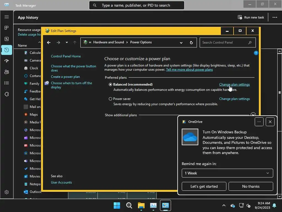This screenshot has width=282, height=212.
Task: Open Control Panel Home link
Action: 66,56
